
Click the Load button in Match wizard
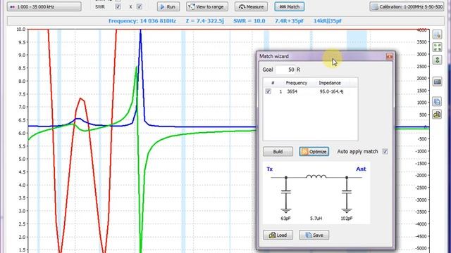278,235
